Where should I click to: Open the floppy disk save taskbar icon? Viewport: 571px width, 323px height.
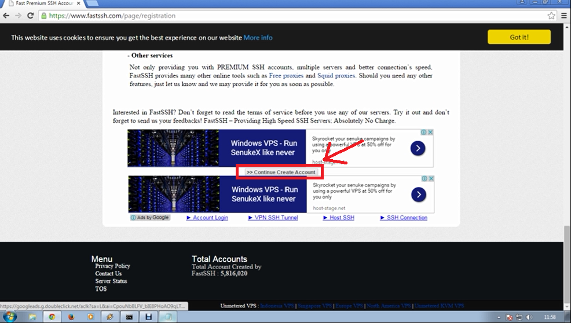pos(149,317)
